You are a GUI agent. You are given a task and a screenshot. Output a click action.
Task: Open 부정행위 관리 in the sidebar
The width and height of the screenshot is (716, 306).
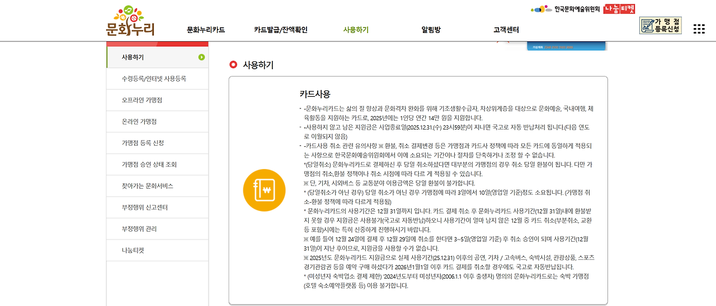pos(157,229)
